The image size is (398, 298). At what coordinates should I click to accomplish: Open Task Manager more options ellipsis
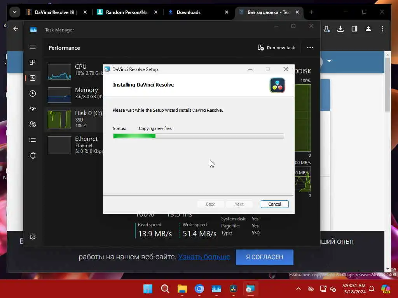[x=310, y=48]
